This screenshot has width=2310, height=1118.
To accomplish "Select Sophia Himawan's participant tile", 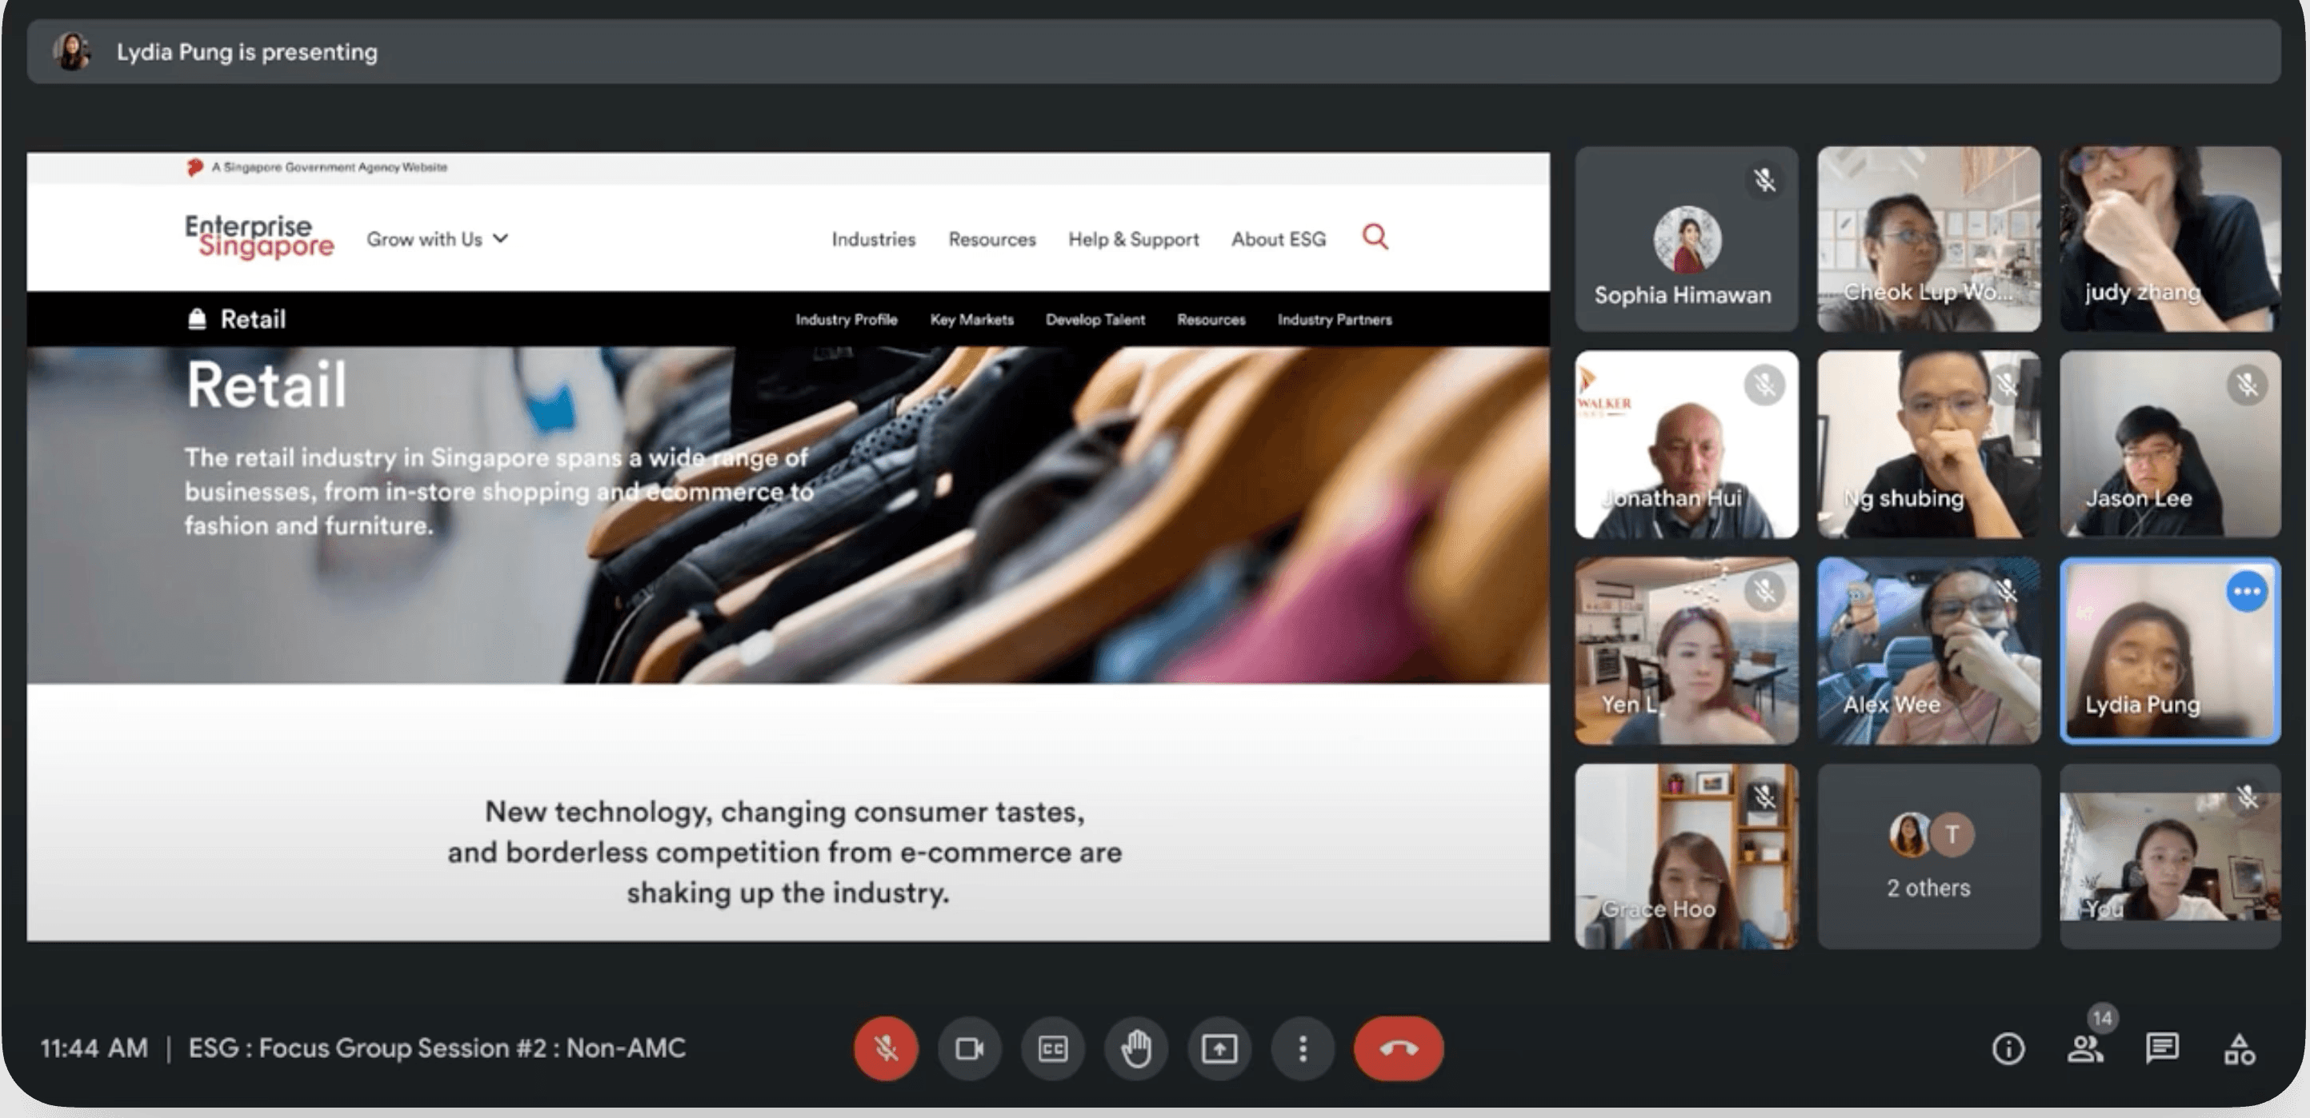I will tap(1686, 239).
